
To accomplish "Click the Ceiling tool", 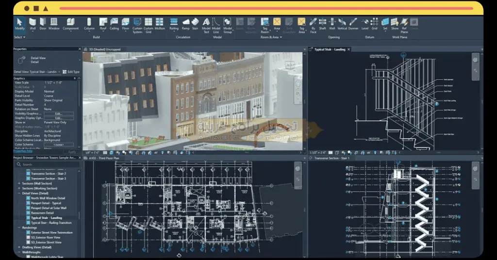I will click(x=114, y=24).
